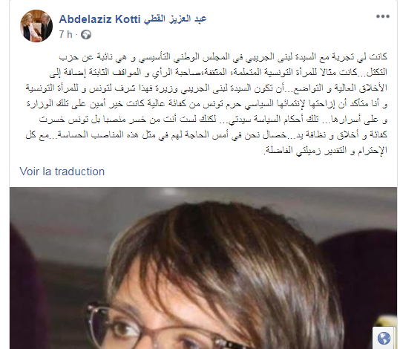Screen dimensions: 400x349
Task: Open the Abdelaziz Kotti profile name link
Action: [99, 19]
